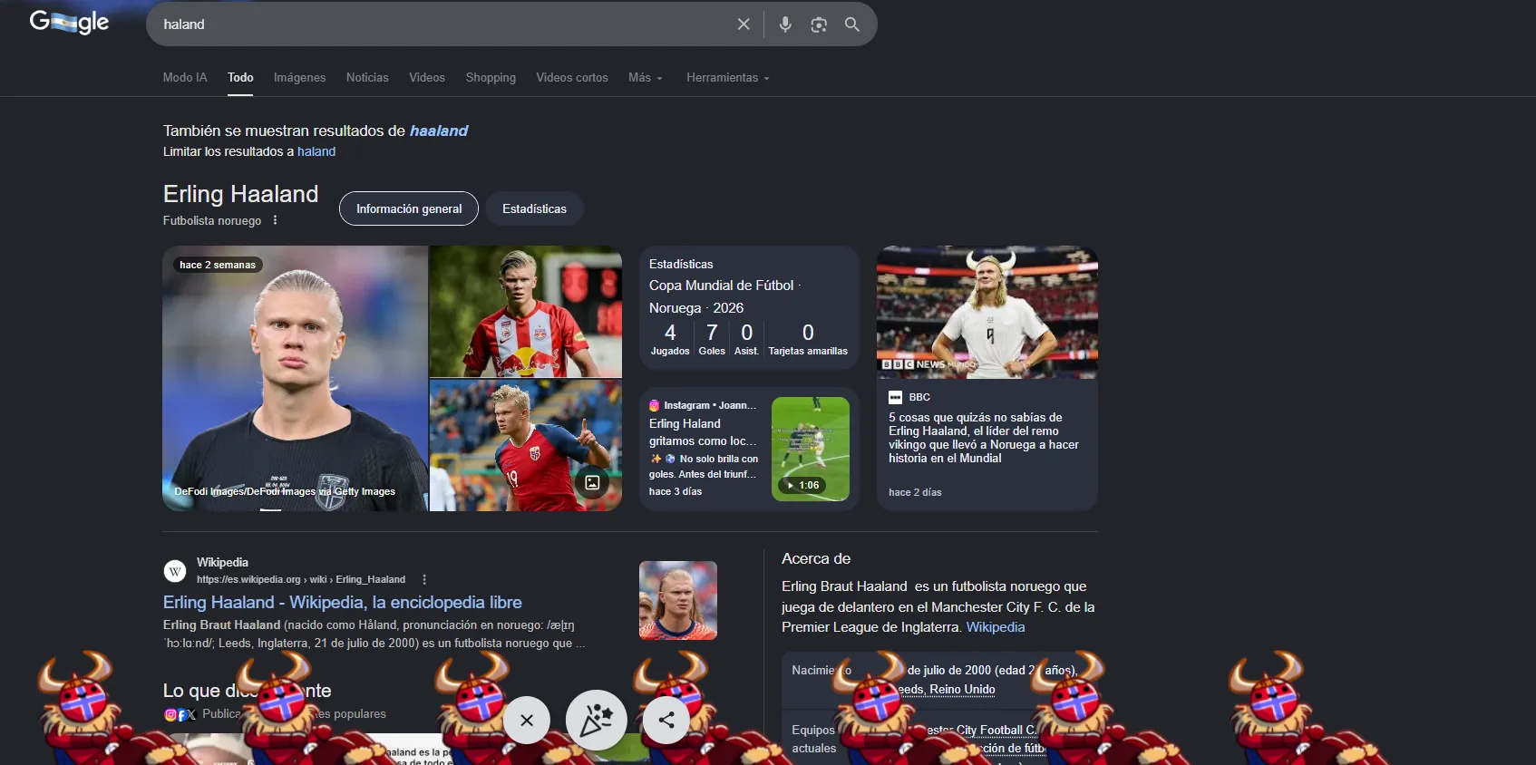
Task: Open Estadísticas Copa Mundial card
Action: (x=749, y=308)
